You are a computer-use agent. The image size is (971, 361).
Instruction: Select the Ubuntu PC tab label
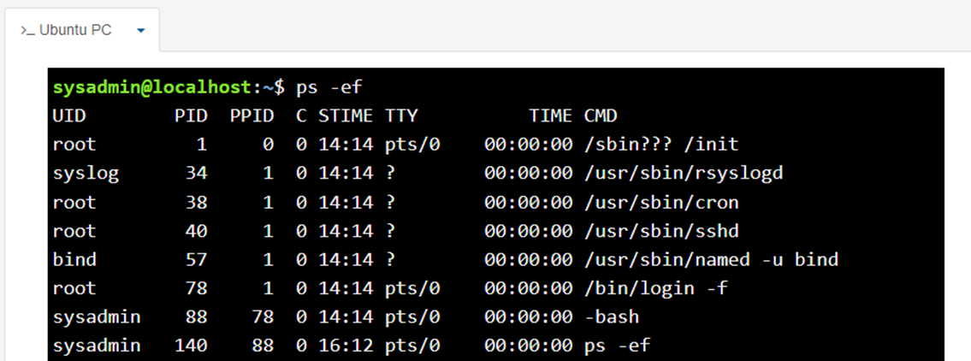click(x=75, y=30)
